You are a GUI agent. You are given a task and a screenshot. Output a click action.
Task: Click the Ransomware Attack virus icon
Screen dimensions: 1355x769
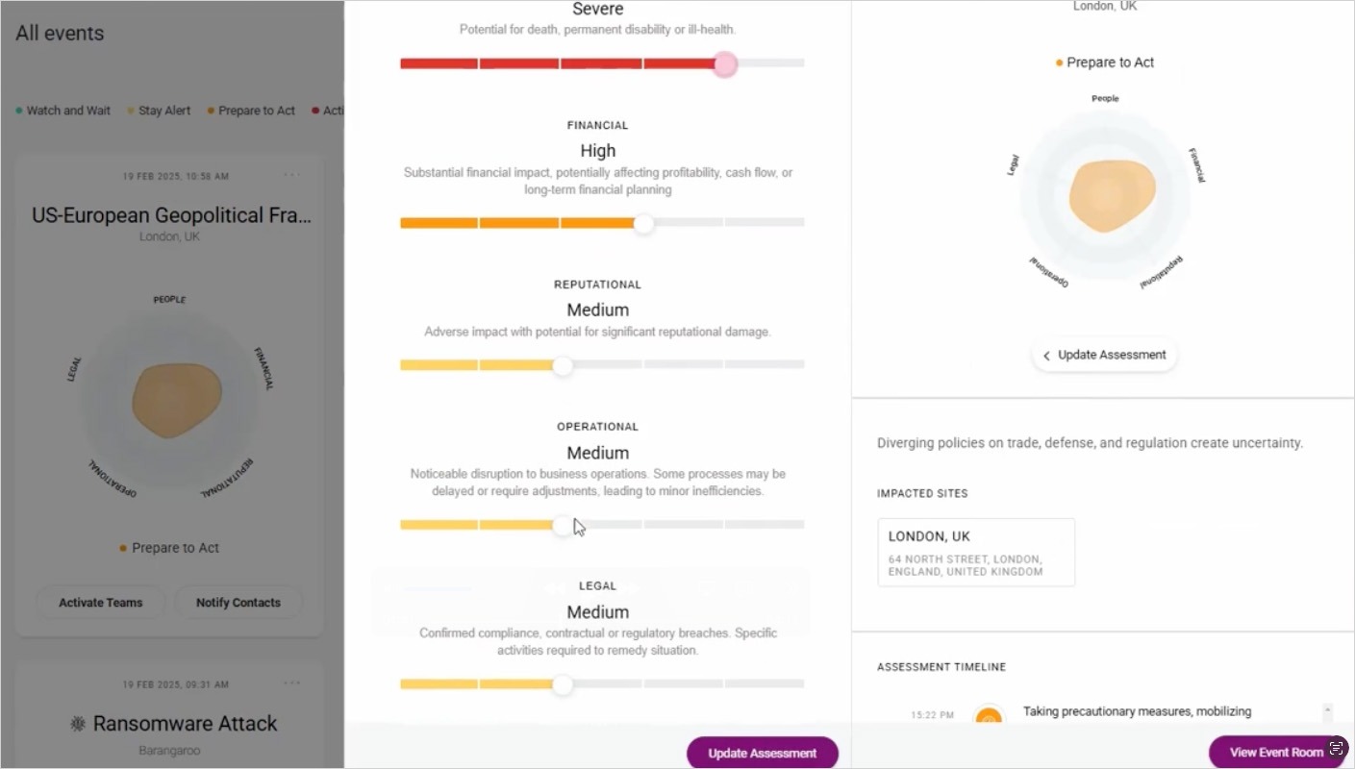[78, 724]
